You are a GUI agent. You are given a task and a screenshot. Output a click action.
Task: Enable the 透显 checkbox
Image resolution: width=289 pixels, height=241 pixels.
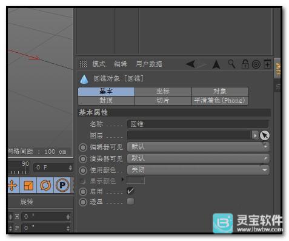130,202
